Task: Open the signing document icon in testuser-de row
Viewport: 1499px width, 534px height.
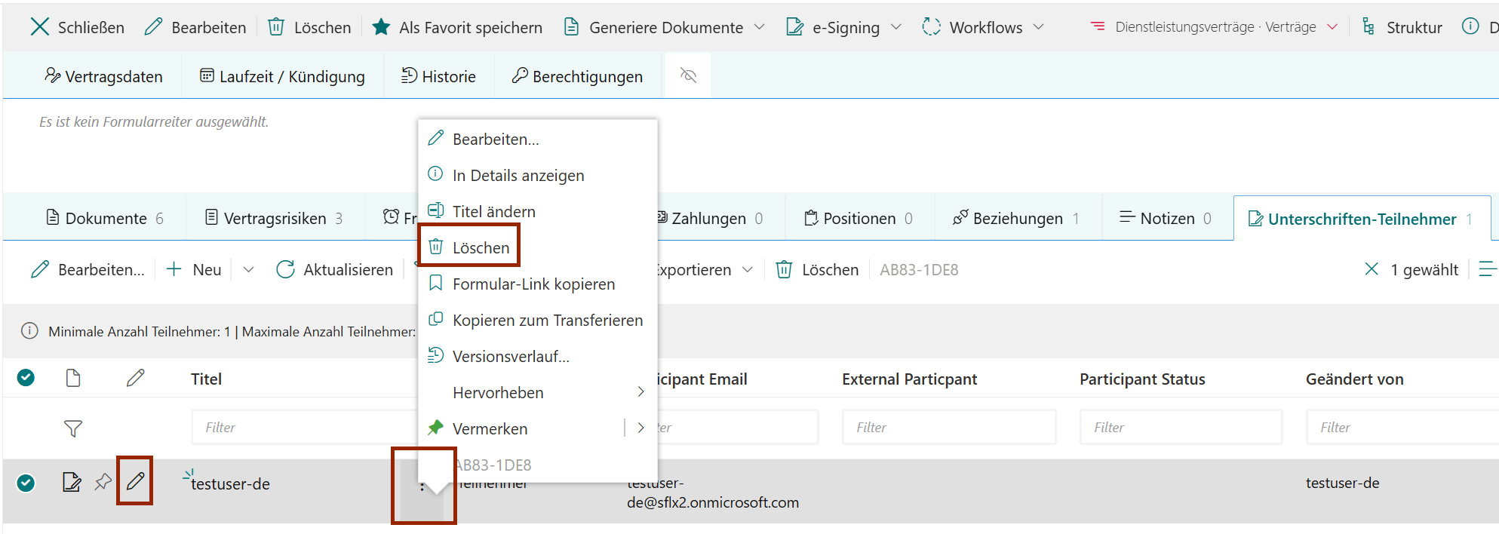Action: tap(72, 482)
